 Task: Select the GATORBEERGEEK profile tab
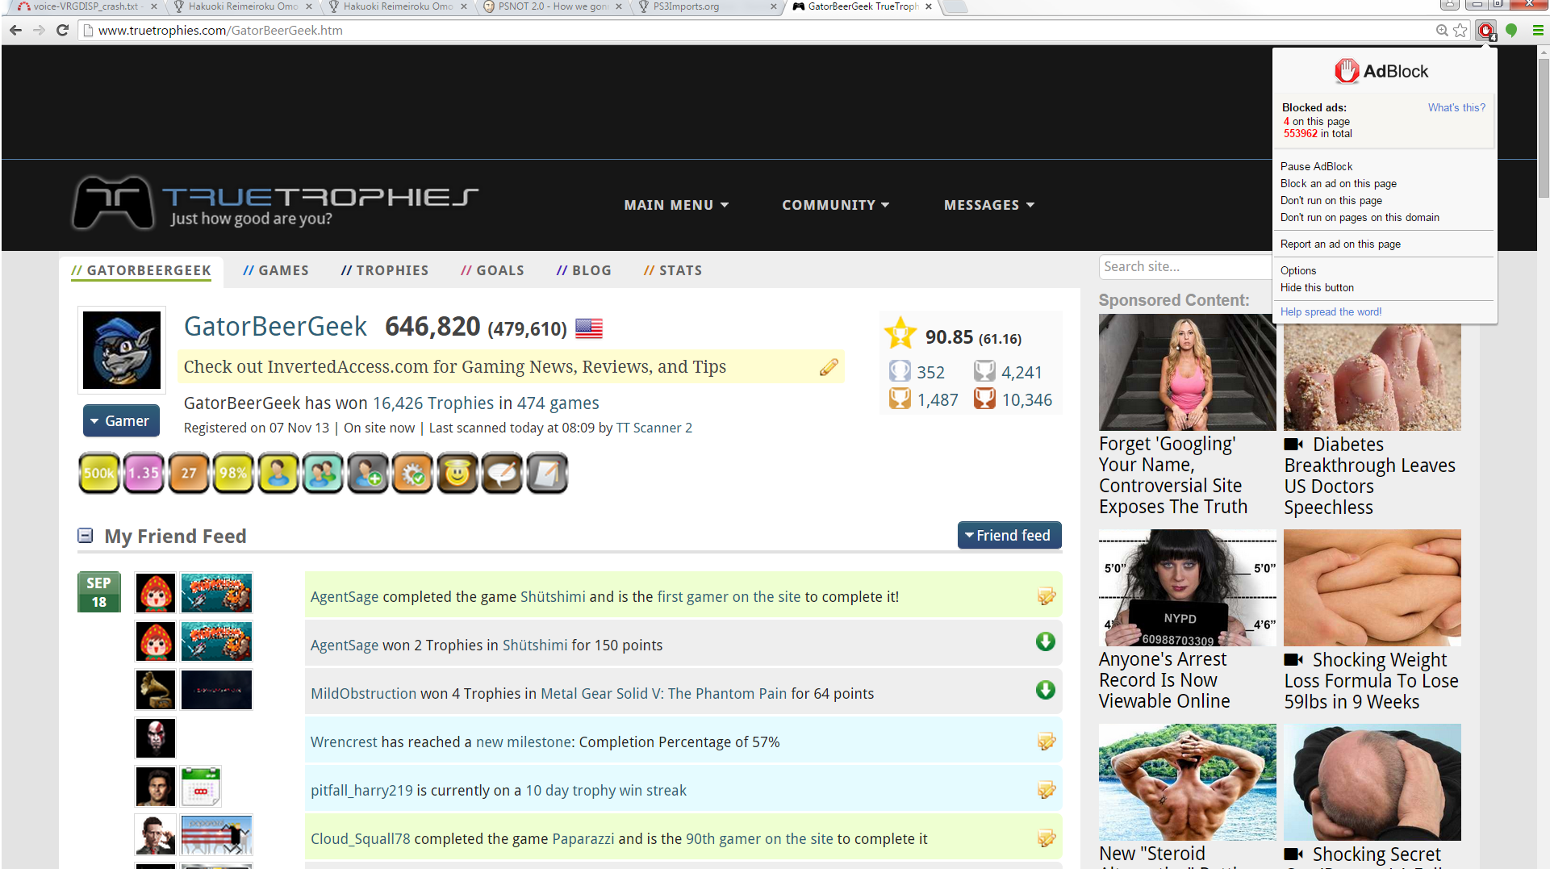141,270
